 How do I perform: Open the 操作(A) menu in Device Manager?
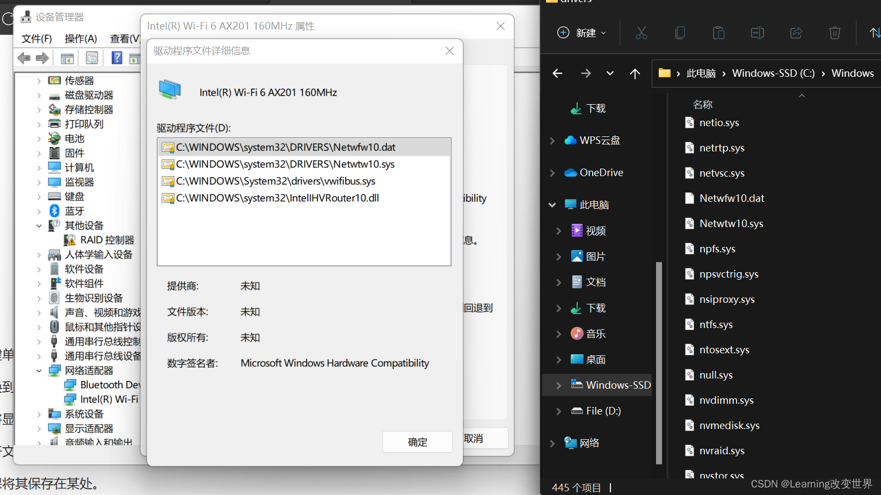81,39
